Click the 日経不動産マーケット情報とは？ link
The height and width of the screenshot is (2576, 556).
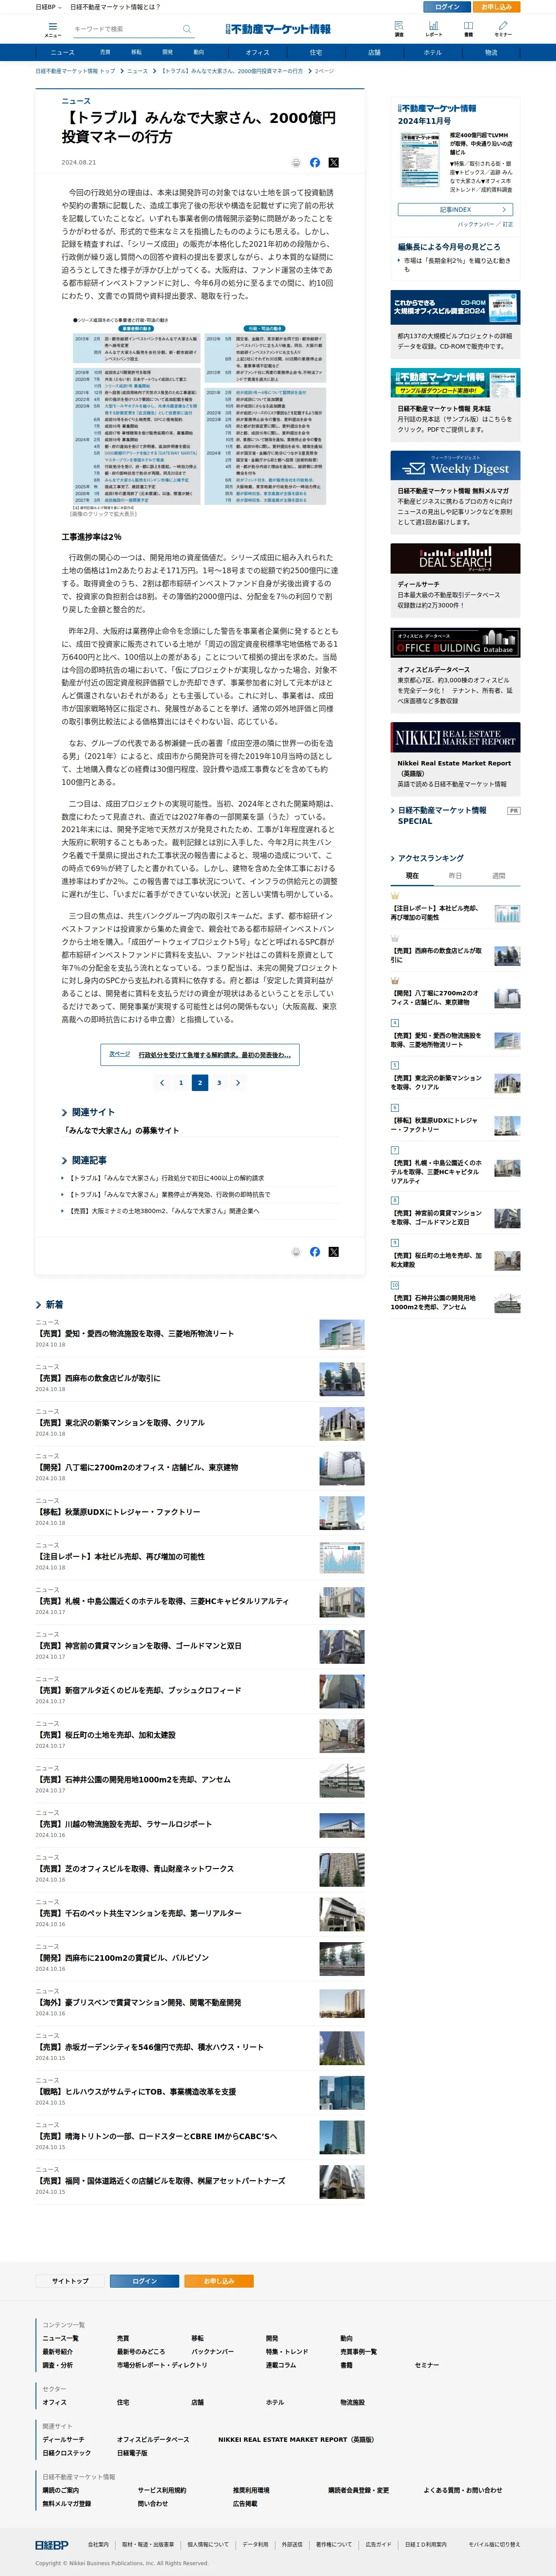115,6
